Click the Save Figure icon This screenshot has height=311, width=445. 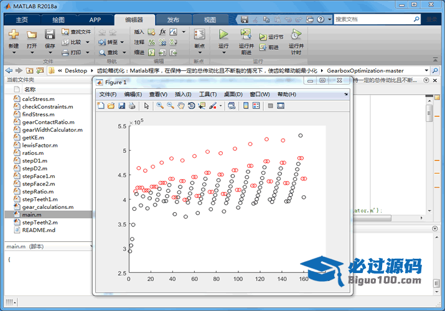(121, 106)
